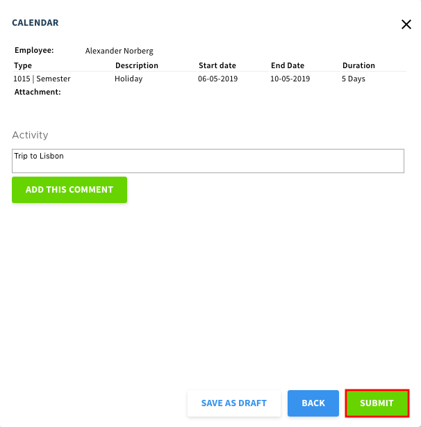Viewport: 421px width, 427px height.
Task: Click the Start date column header
Action: pyautogui.click(x=217, y=65)
